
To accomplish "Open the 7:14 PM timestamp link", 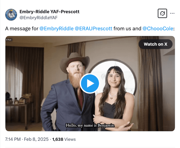I will tap(13, 139).
